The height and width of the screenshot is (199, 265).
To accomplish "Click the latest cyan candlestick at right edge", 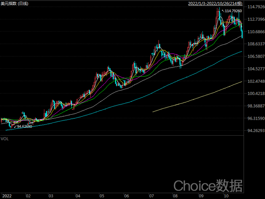I will point(242,34).
